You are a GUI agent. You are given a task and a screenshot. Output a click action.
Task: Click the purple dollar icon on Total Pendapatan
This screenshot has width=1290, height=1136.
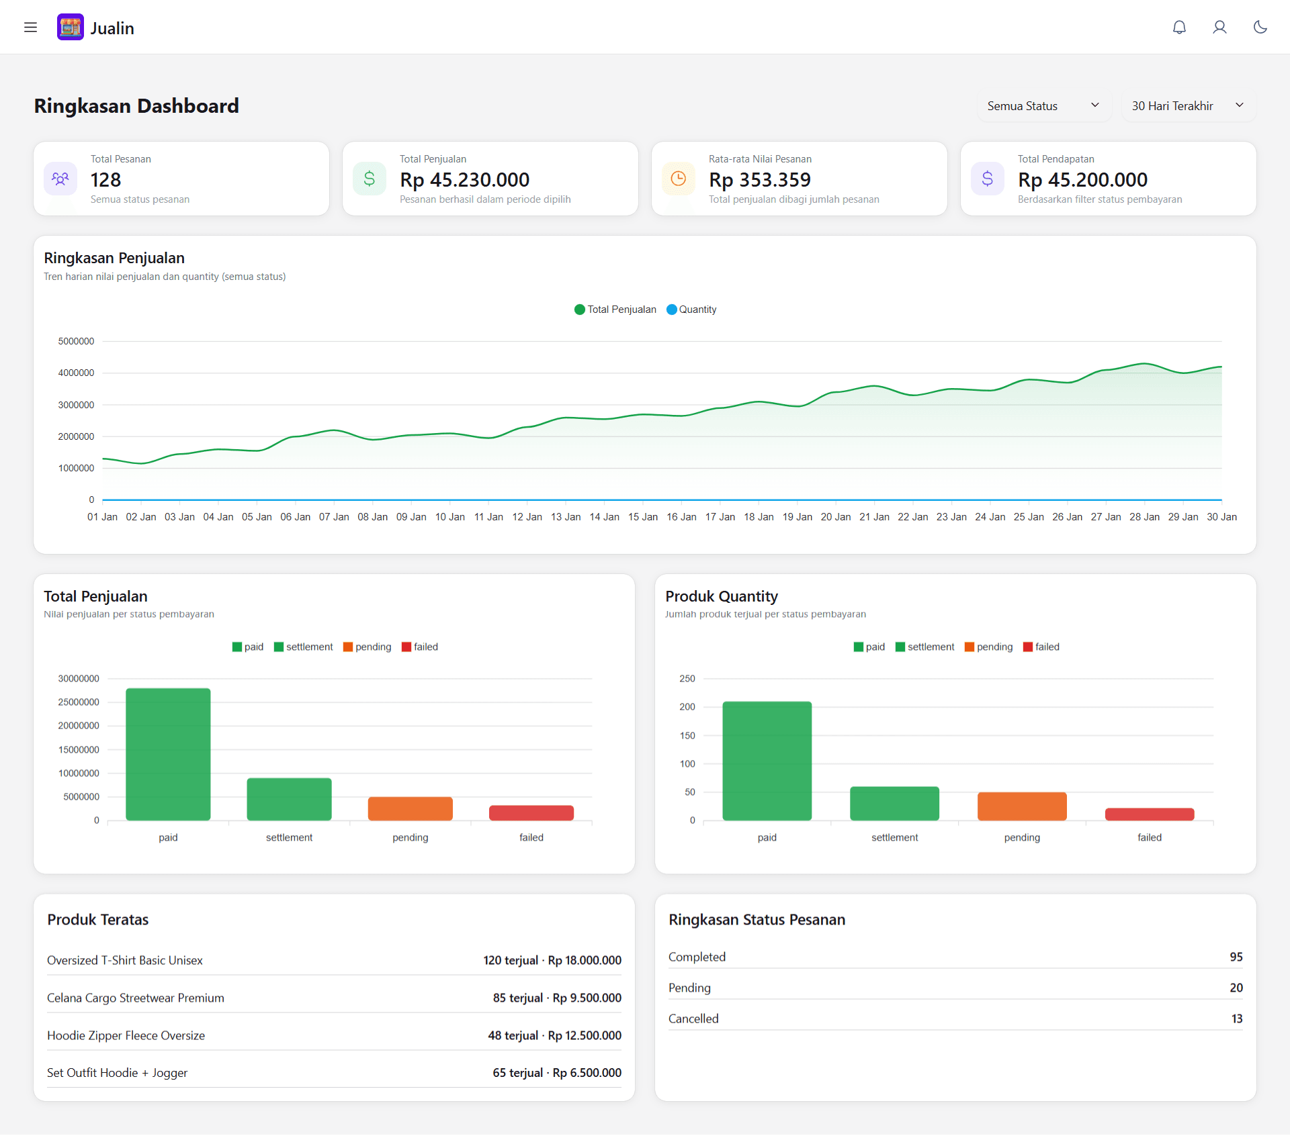pyautogui.click(x=988, y=179)
